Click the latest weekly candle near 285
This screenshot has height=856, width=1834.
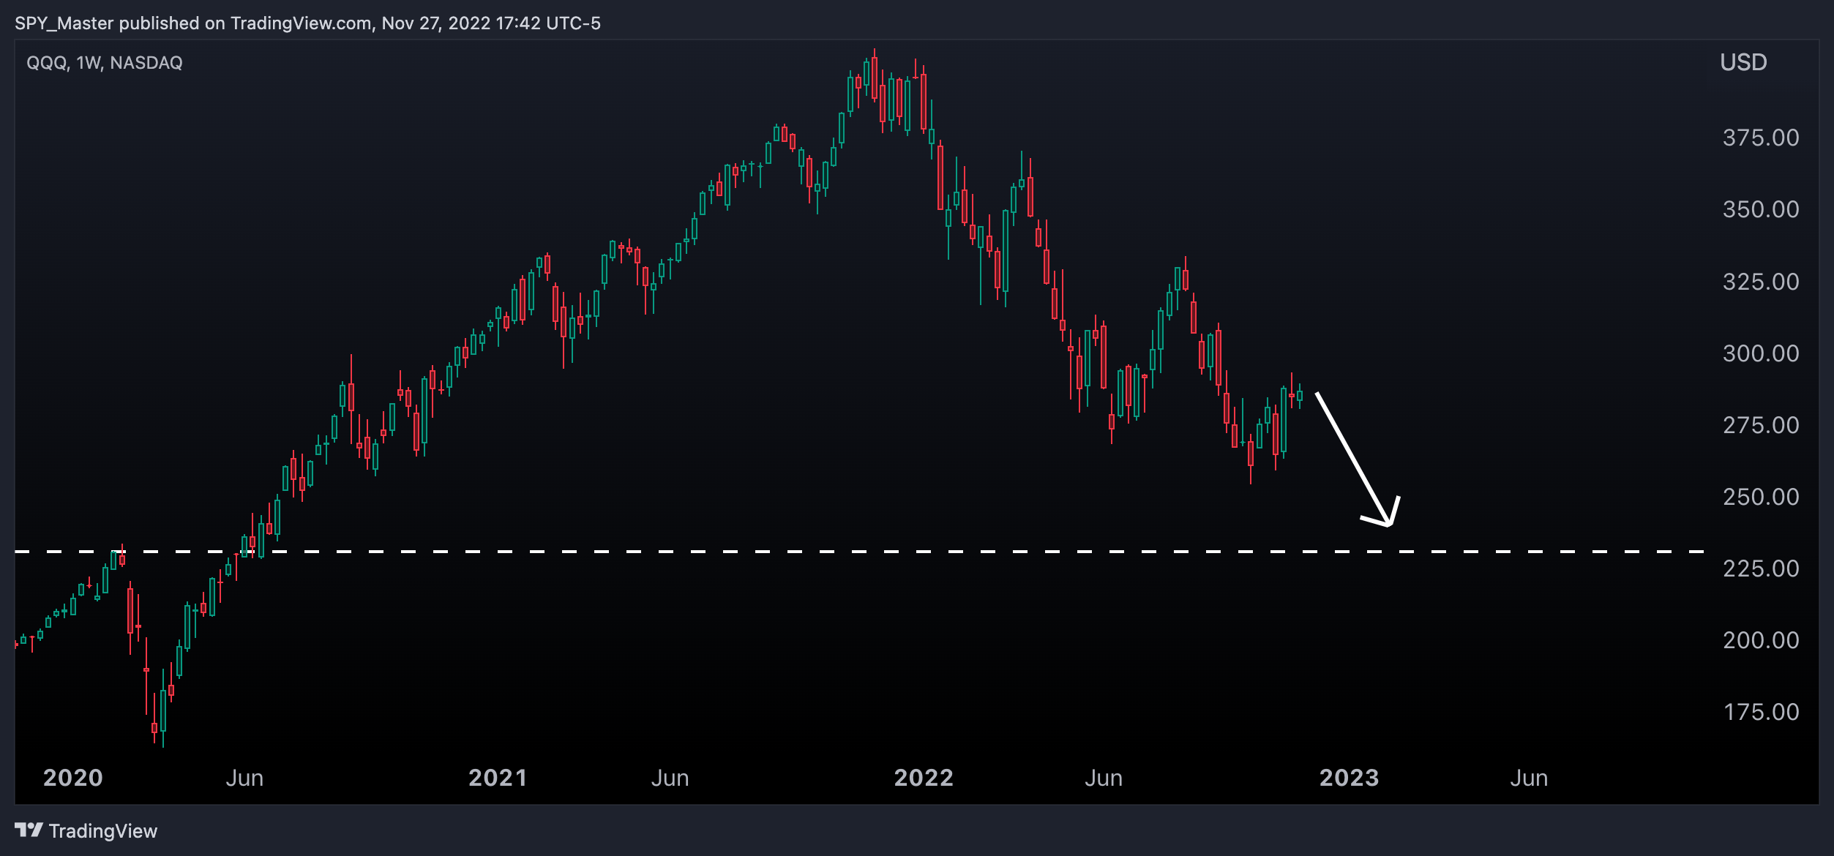pos(1300,396)
